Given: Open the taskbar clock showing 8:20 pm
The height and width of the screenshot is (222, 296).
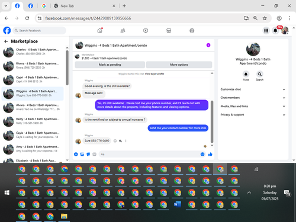Looking at the screenshot, I should [270, 192].
